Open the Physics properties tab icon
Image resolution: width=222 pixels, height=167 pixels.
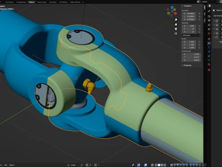pos(209,51)
